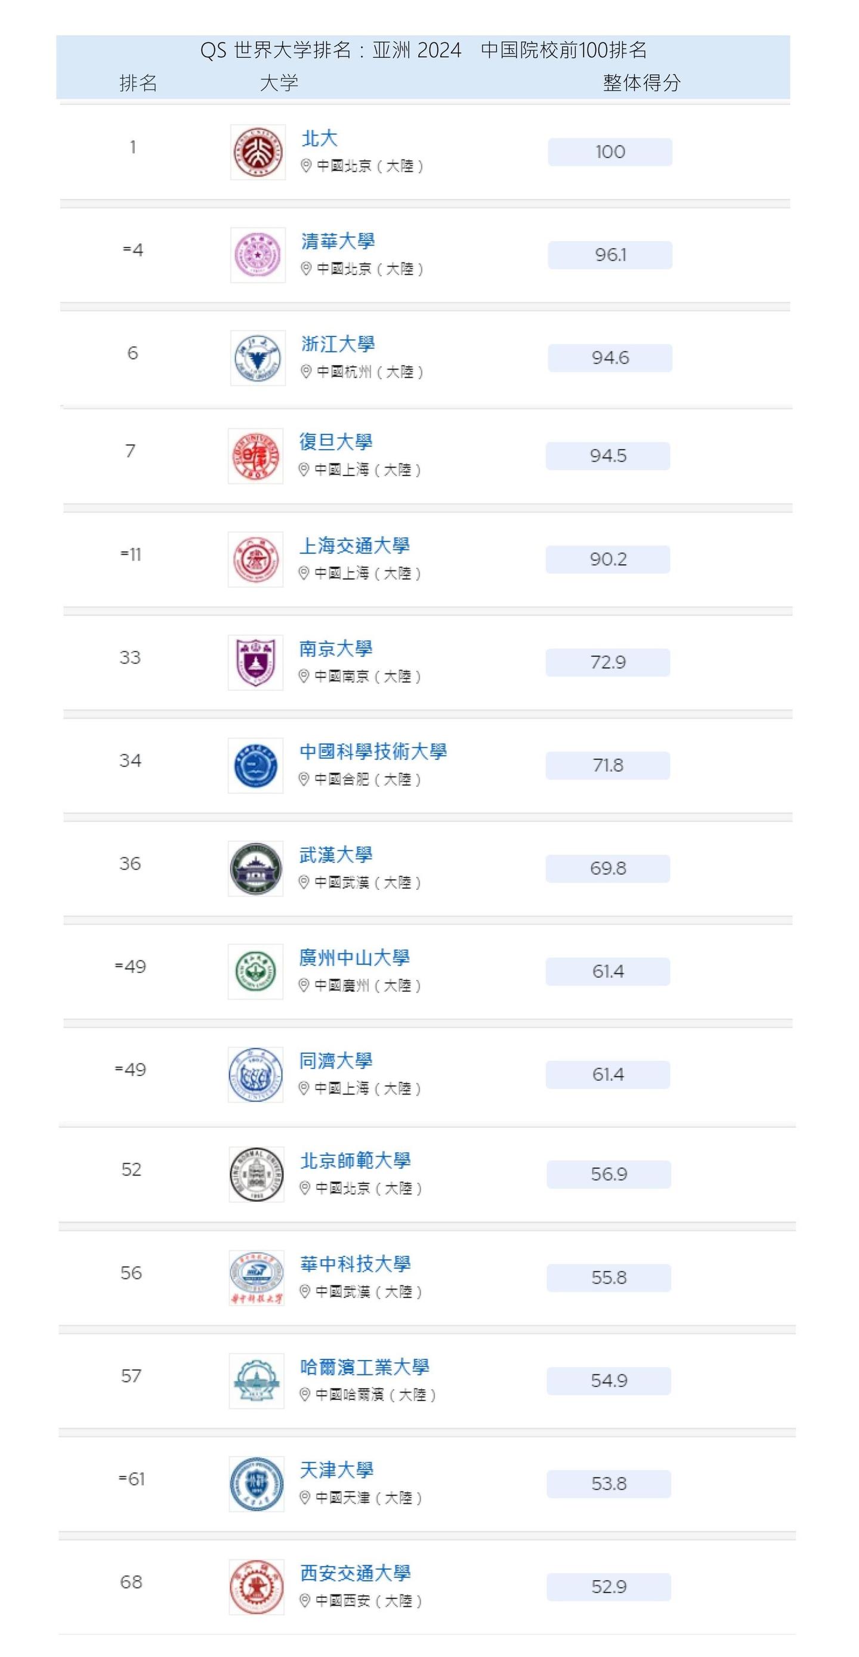Click the Nanjing University shield logo
The image size is (859, 1657).
[255, 663]
